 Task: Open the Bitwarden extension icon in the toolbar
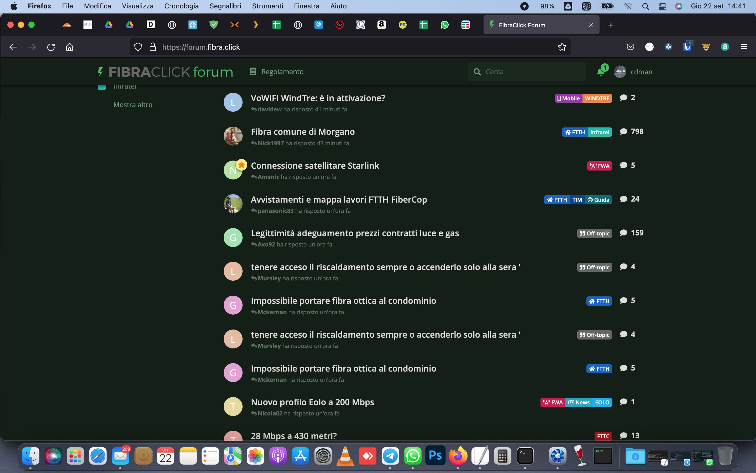click(x=687, y=47)
